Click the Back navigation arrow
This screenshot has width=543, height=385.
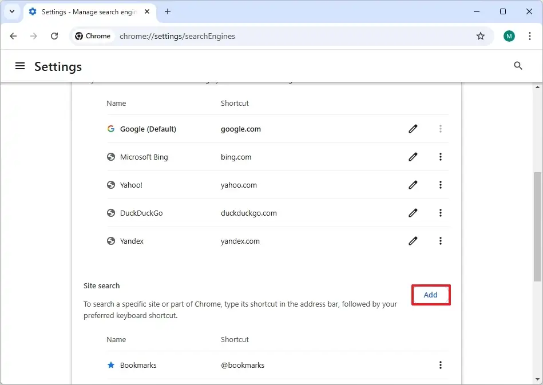point(13,36)
